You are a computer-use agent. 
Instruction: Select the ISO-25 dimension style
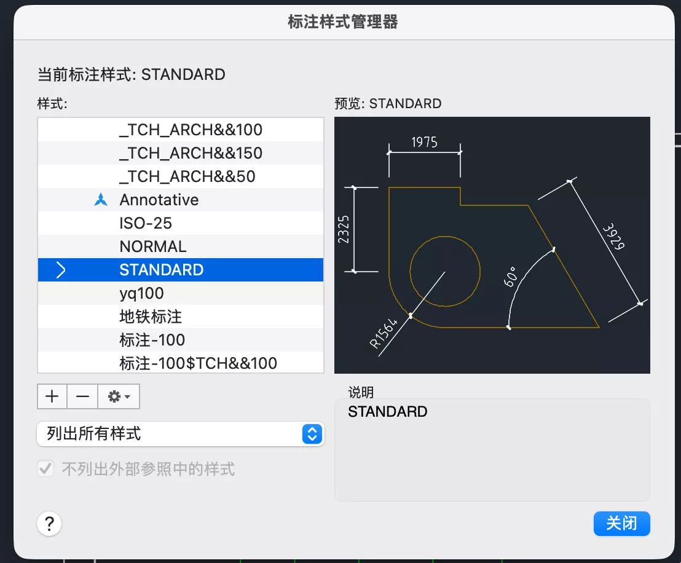(146, 223)
